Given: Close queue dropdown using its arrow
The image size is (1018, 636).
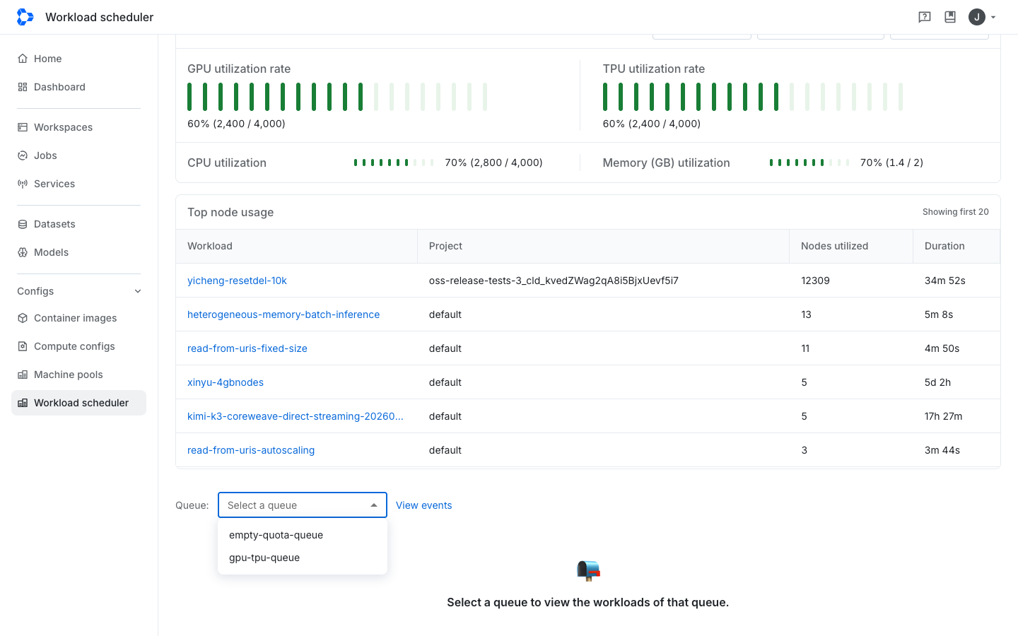Looking at the screenshot, I should click(374, 505).
